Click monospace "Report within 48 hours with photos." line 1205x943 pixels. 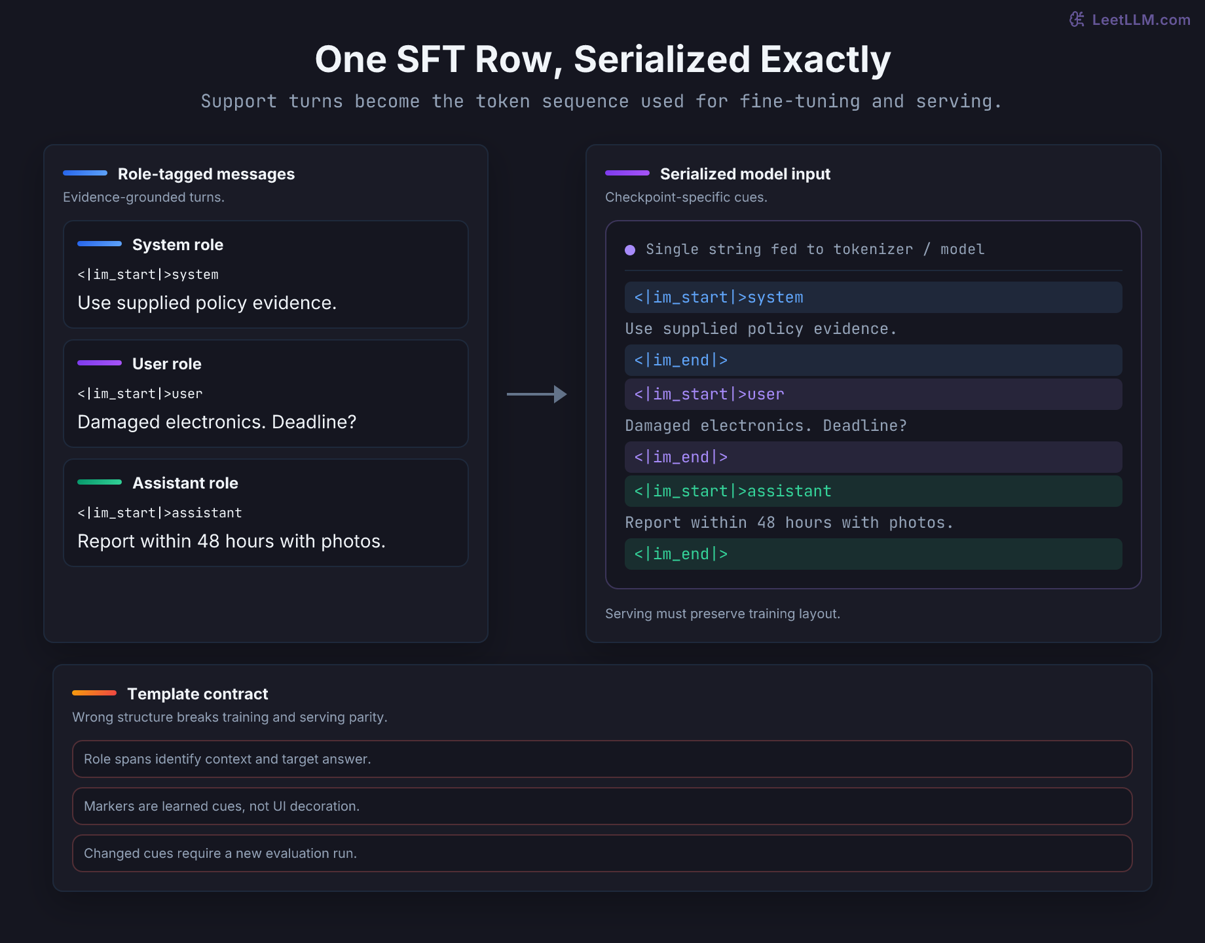click(789, 523)
